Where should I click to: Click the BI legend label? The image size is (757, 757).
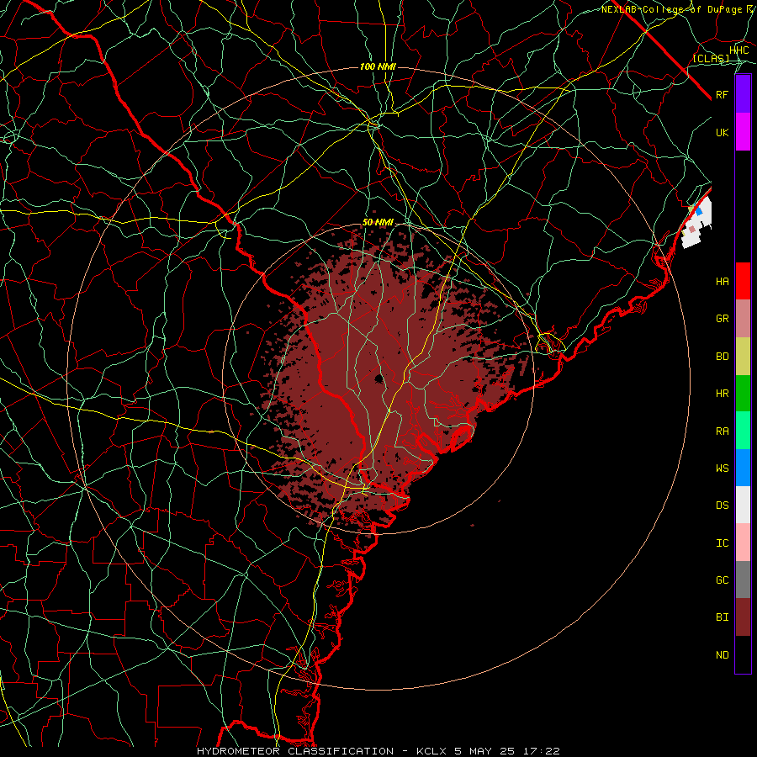[722, 617]
